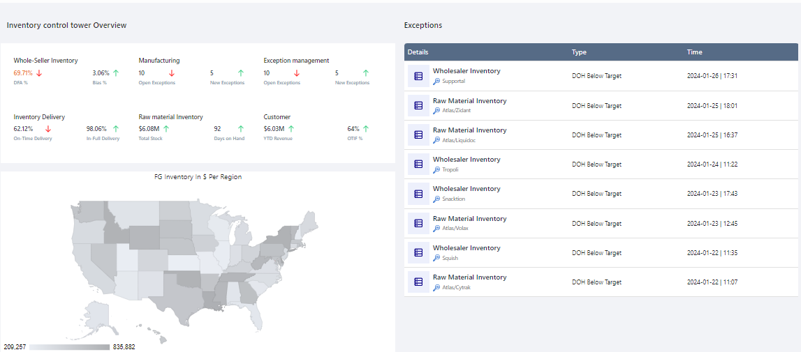Click the list icon for Squish exception row

coord(418,252)
